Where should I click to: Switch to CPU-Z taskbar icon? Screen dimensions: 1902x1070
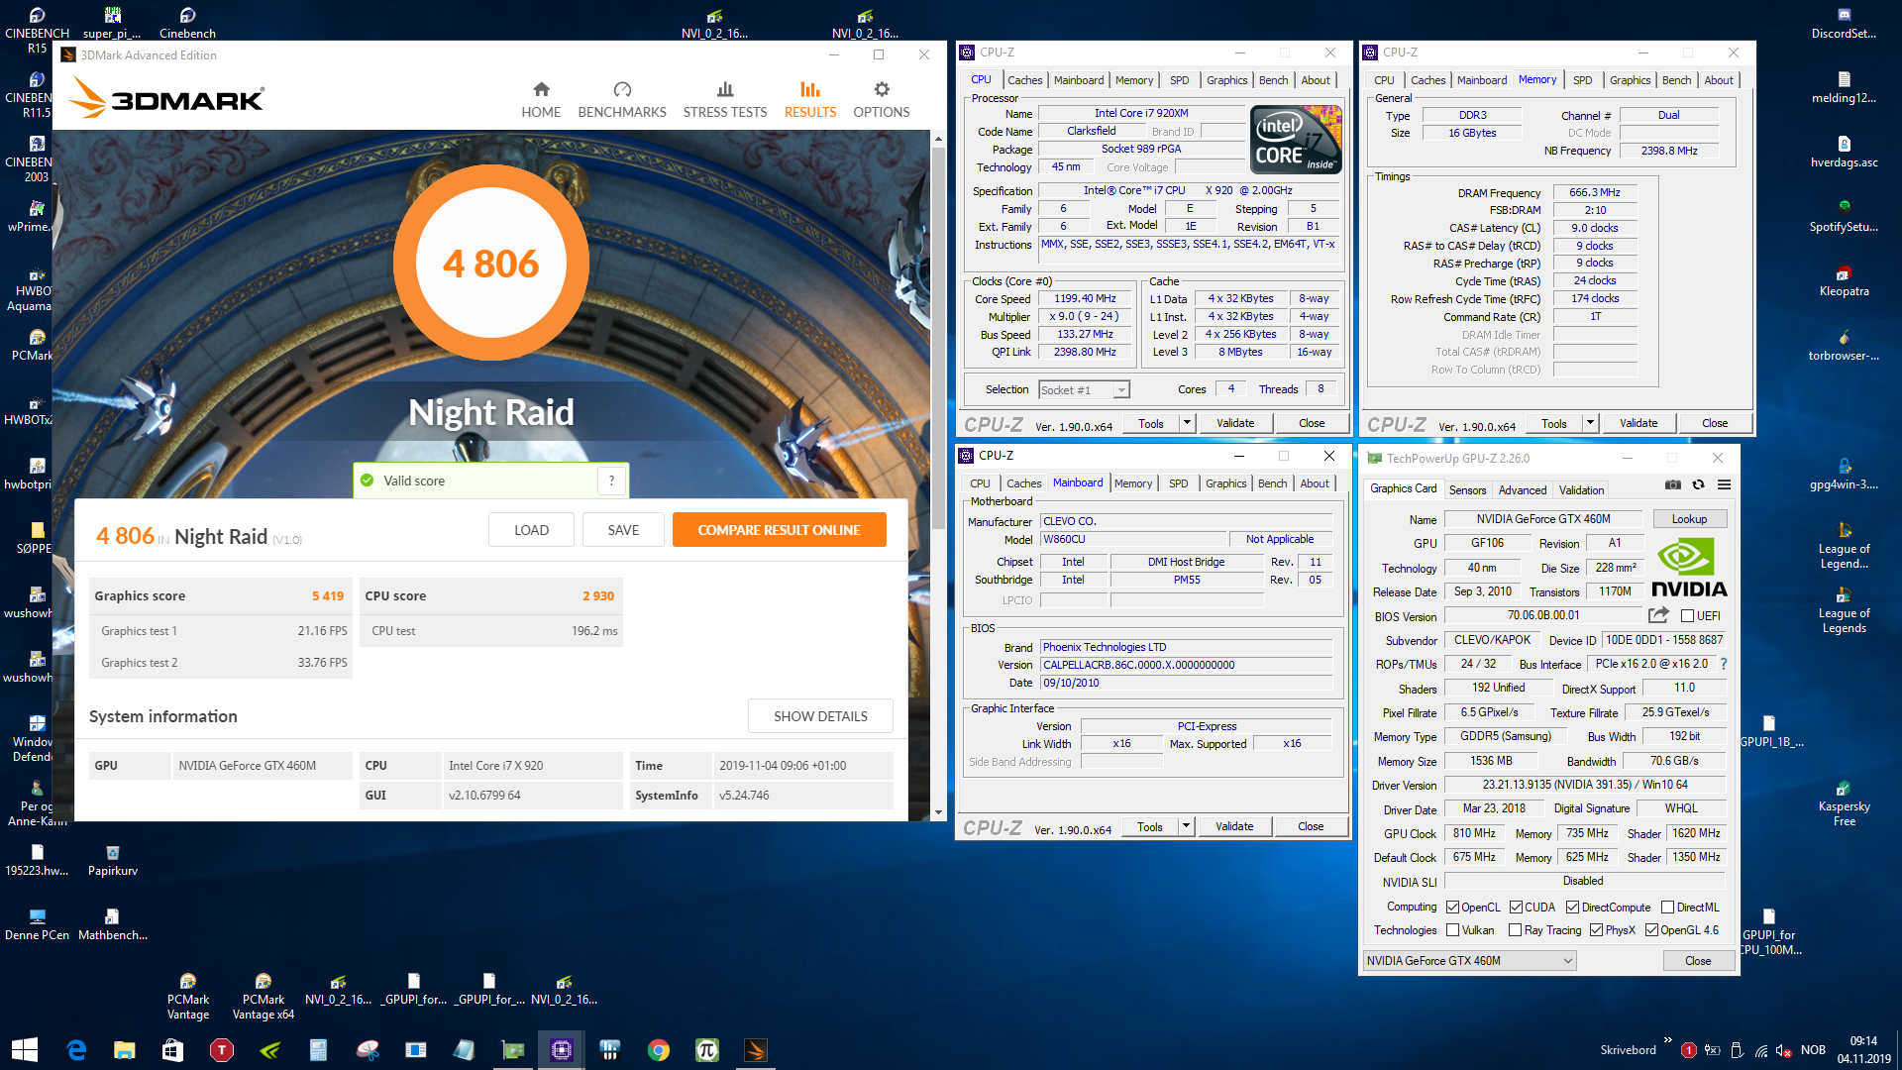coord(562,1050)
